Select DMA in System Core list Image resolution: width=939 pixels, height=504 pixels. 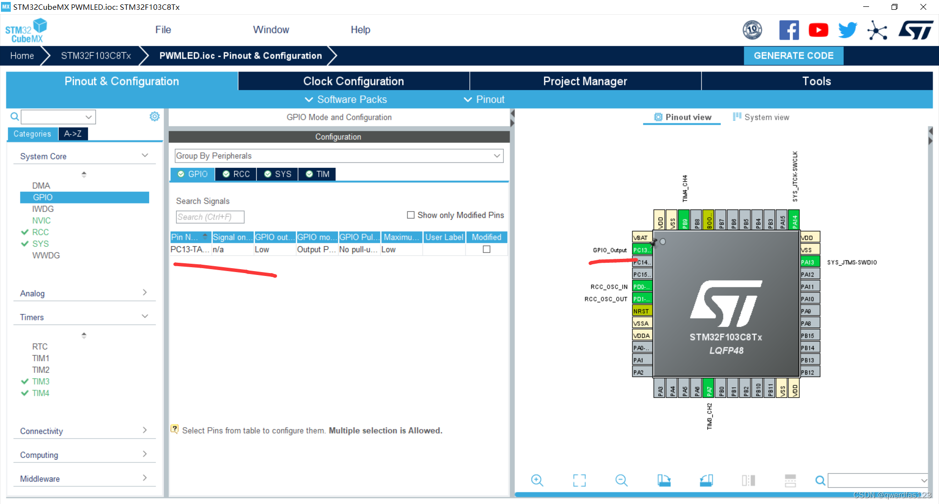pyautogui.click(x=41, y=186)
